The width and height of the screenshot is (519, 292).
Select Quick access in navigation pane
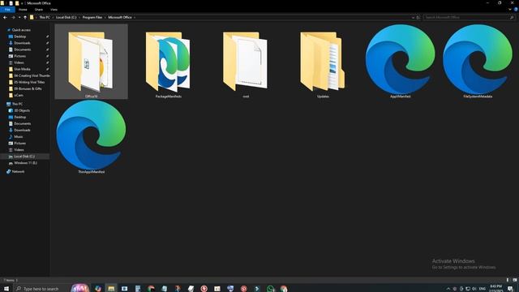tap(21, 30)
